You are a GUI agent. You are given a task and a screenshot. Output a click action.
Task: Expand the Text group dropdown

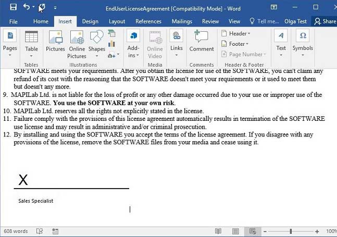click(281, 44)
